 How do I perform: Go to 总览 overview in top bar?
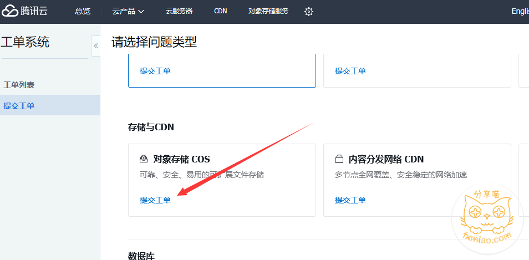point(83,11)
